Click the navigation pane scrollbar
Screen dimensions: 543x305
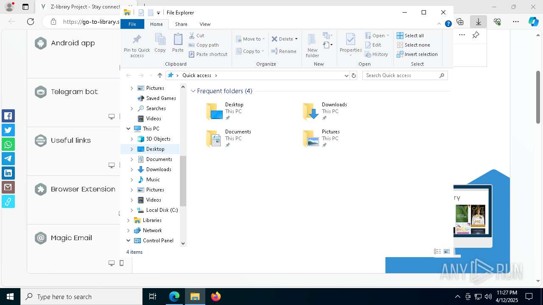(x=183, y=181)
